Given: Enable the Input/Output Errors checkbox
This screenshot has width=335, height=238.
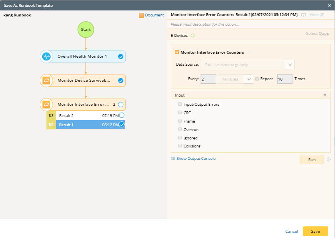Looking at the screenshot, I should pyautogui.click(x=180, y=104).
